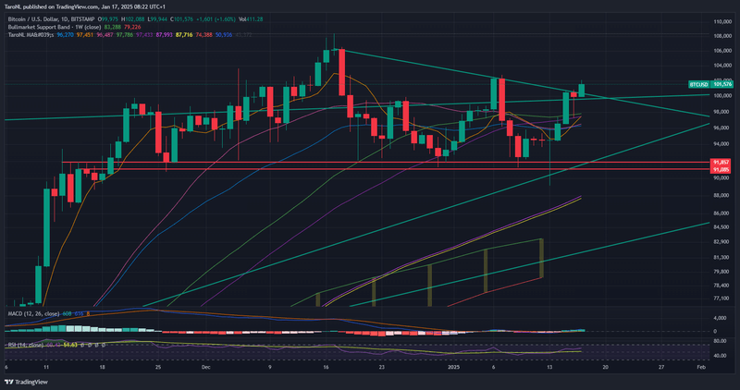Click the open price value 99,975 in the legend
Viewport: 740px width, 390px height.
coord(109,19)
